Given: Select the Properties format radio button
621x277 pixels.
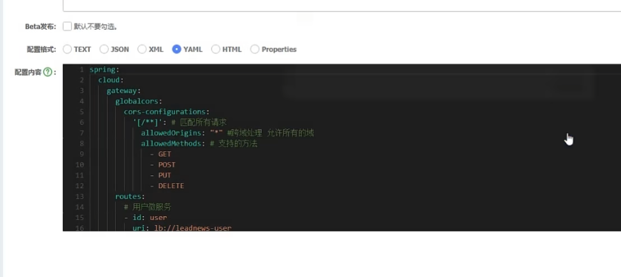Looking at the screenshot, I should pos(255,49).
